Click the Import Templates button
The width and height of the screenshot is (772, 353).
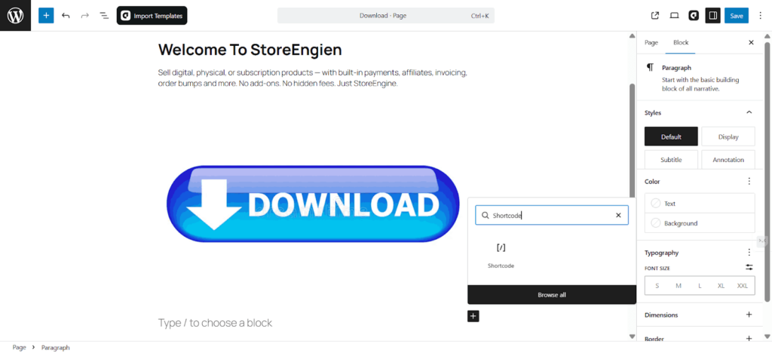(152, 16)
